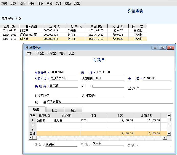Maximize the 单据查询 window
This screenshot has width=177, height=155.
click(163, 48)
